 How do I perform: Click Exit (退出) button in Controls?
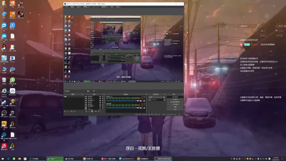(x=175, y=109)
